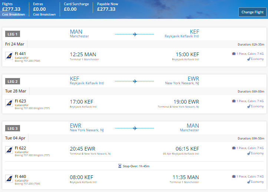Click the Change Flight button
Image resolution: width=268 pixels, height=192 pixels.
point(252,12)
